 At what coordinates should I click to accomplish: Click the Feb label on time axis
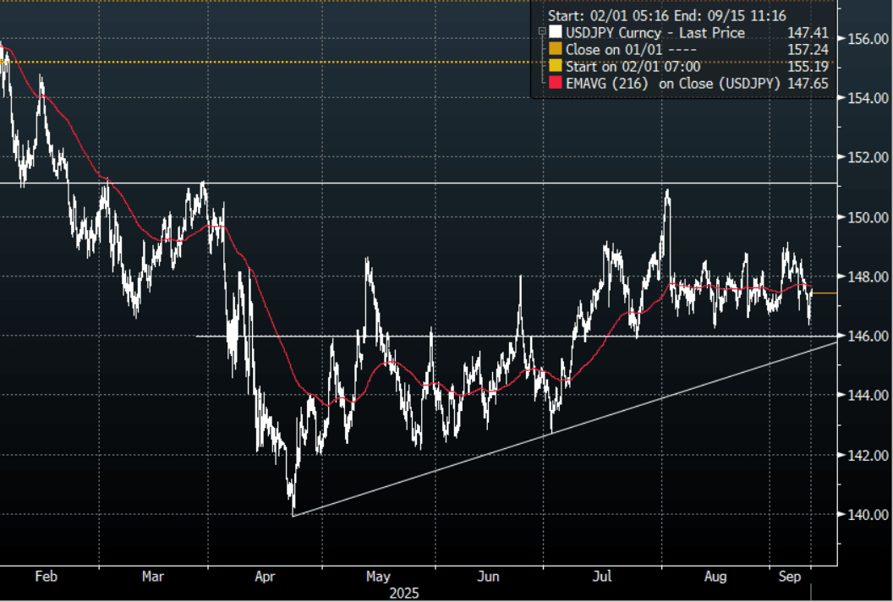(46, 577)
